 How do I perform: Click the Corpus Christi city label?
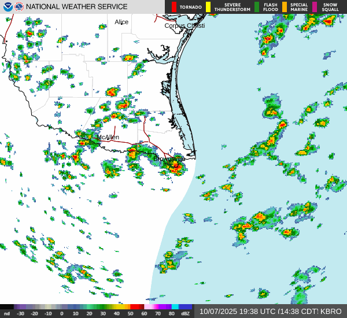[x=185, y=25]
